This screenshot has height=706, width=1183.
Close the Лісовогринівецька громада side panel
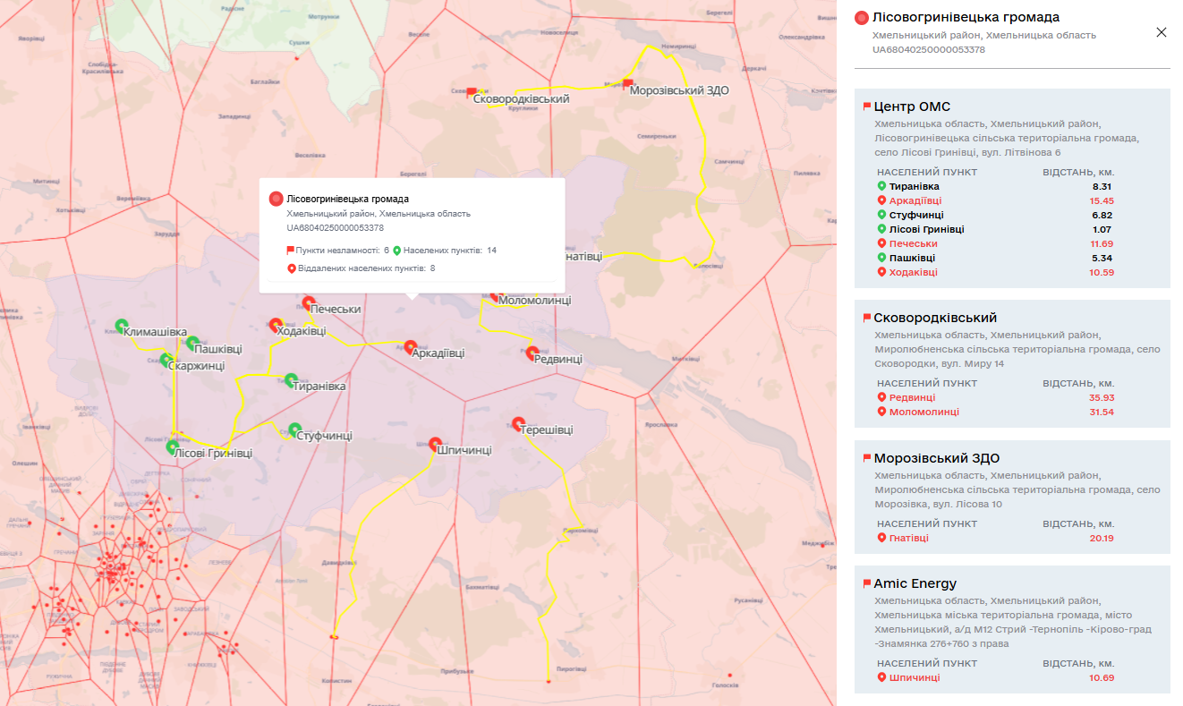pos(1162,32)
